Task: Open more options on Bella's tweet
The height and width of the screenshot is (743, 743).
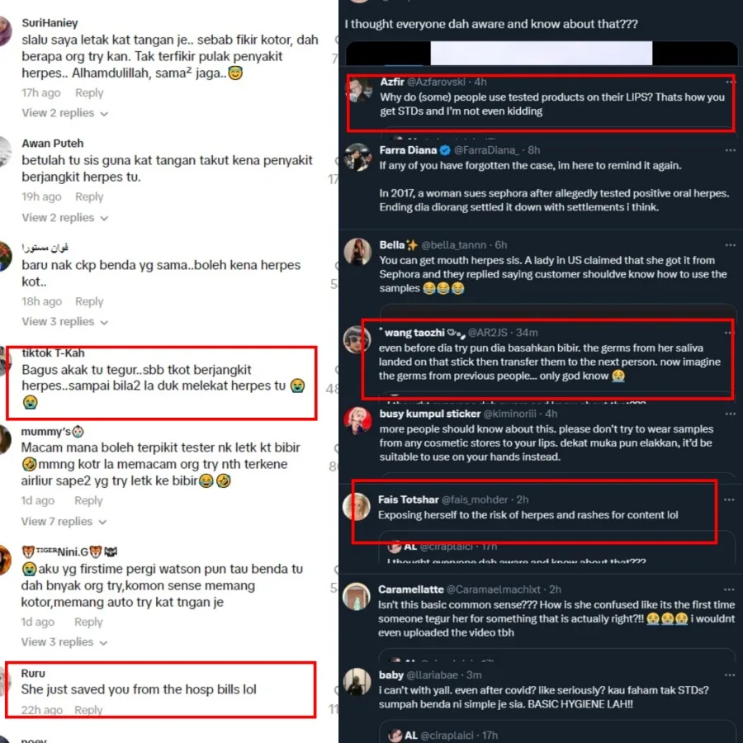Action: (730, 245)
